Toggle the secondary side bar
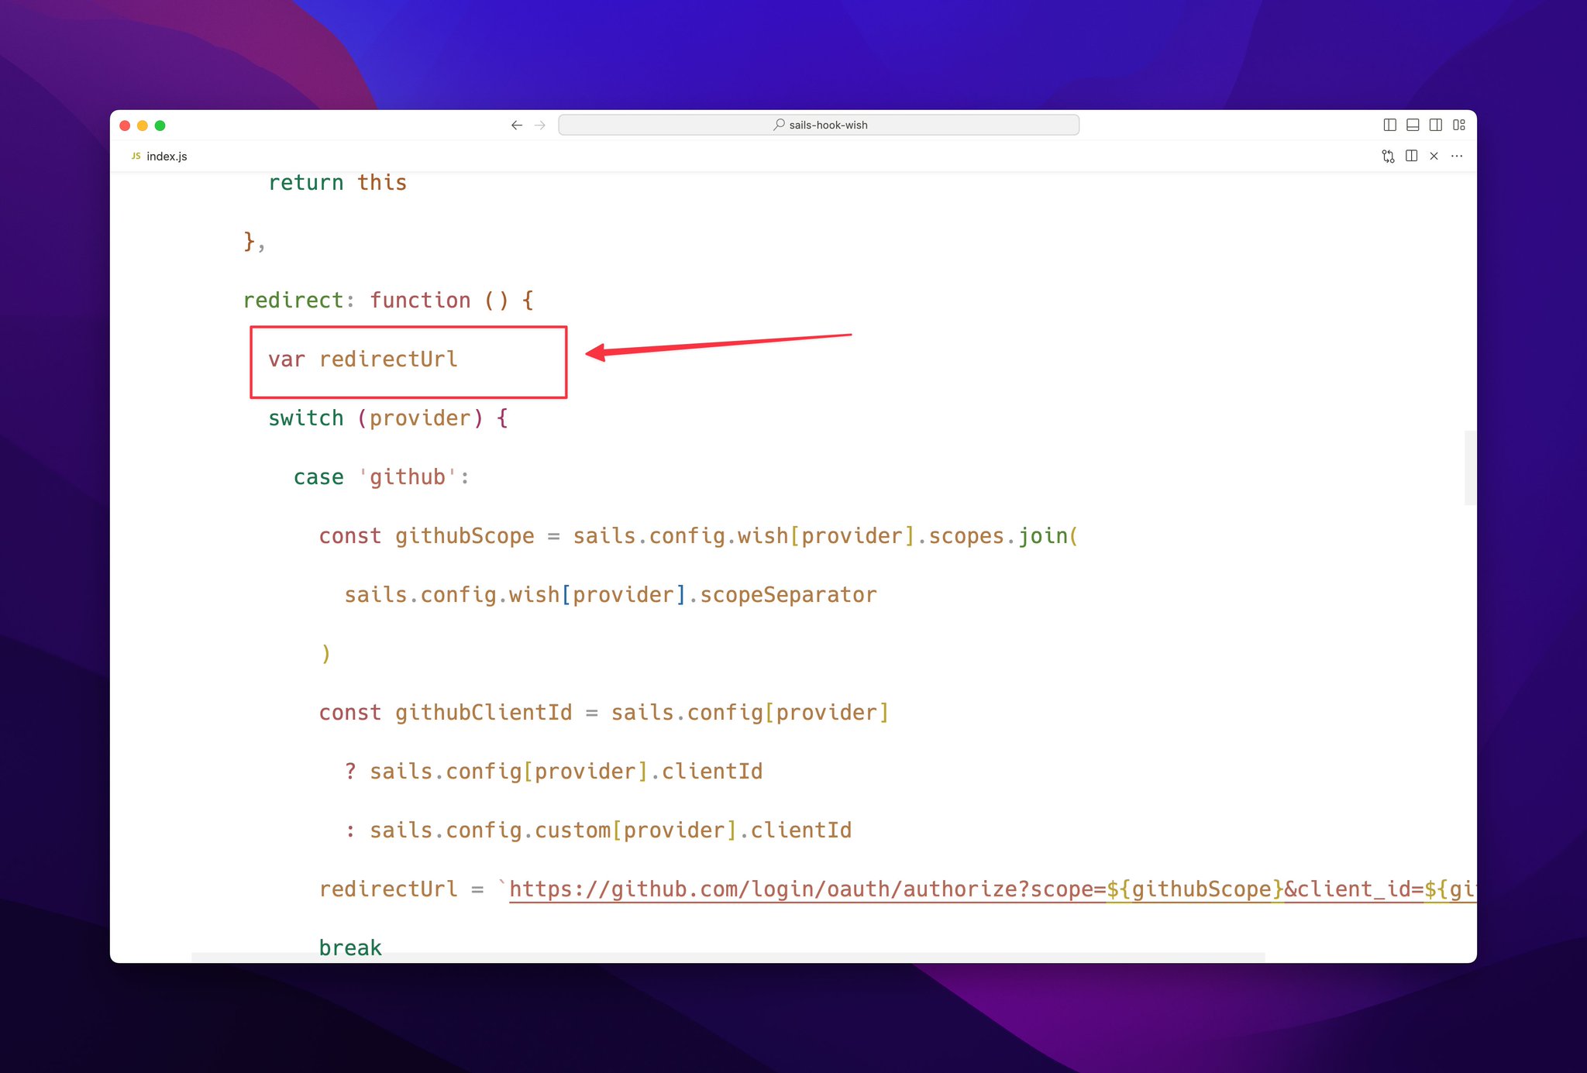This screenshot has width=1587, height=1073. [1435, 125]
